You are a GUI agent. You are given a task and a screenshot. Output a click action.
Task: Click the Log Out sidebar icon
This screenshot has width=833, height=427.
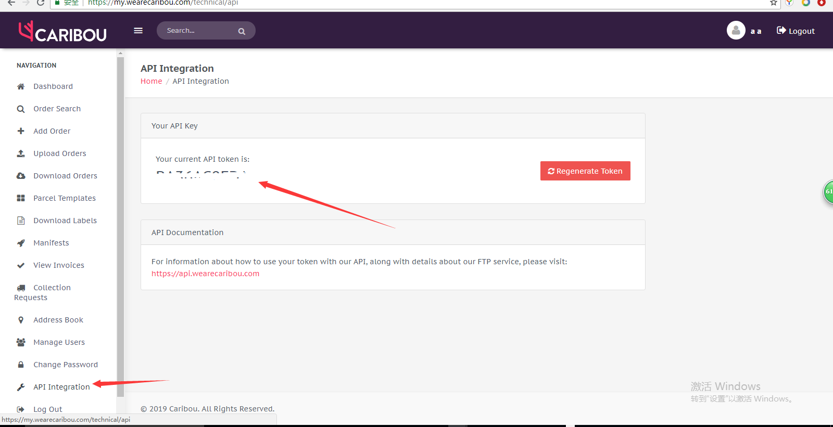click(21, 409)
